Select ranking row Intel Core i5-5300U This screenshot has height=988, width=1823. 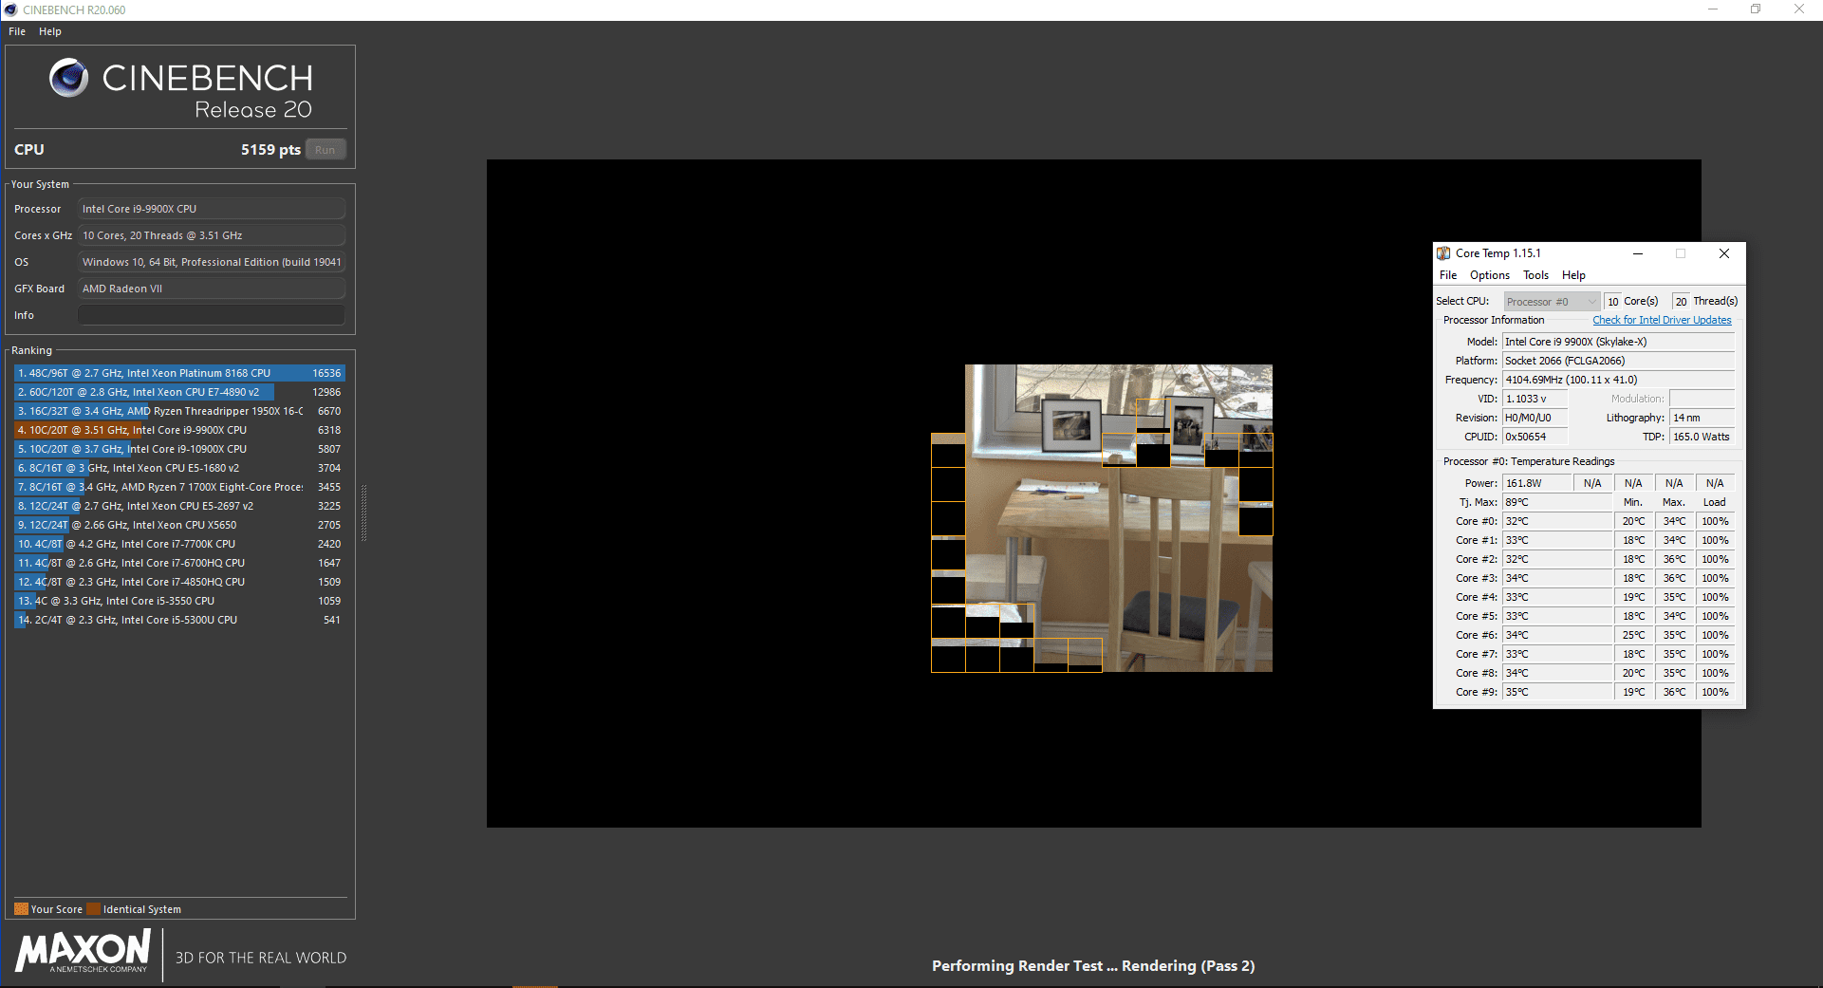179,620
